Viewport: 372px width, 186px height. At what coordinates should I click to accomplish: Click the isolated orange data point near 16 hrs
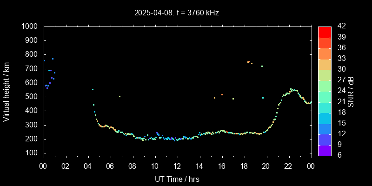click(x=222, y=94)
